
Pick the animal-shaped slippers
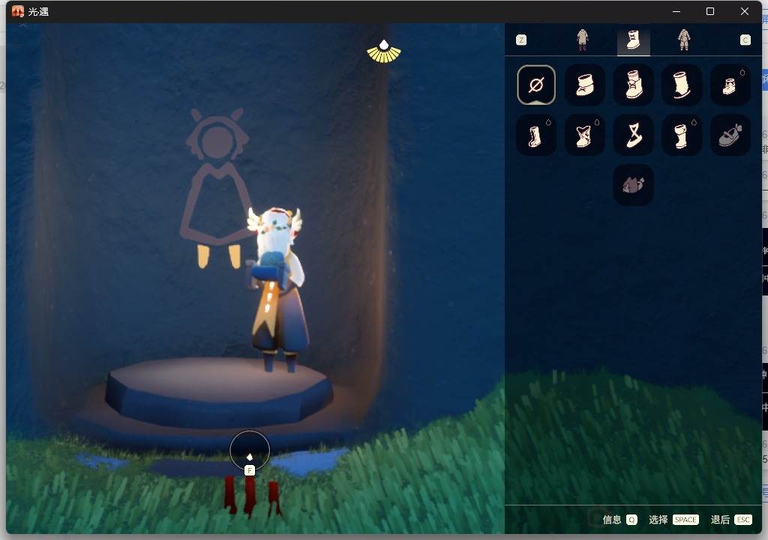point(633,184)
